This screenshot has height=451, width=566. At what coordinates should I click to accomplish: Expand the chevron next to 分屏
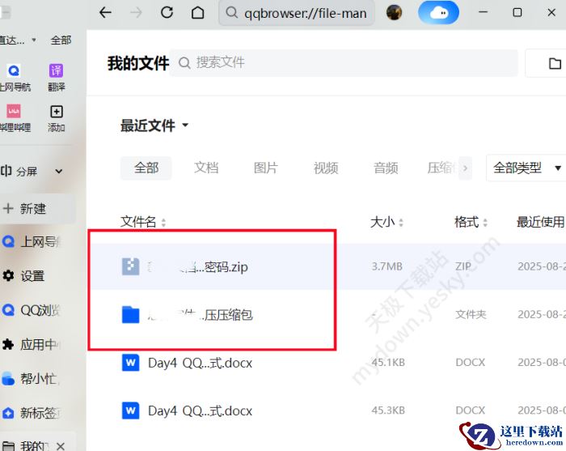[59, 172]
